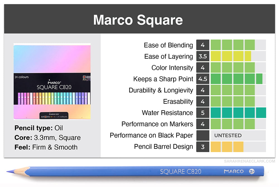Image resolution: width=279 pixels, height=187 pixels.
Task: Click the first orange Pencil Barrel Design segment
Action: point(216,147)
